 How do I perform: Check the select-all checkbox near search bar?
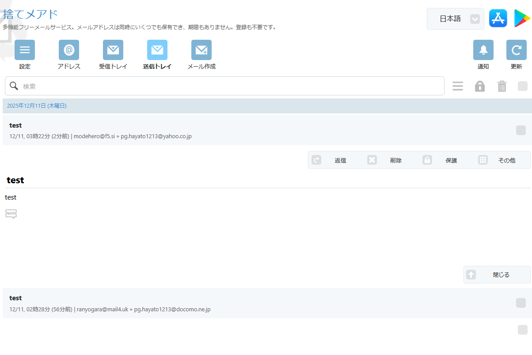523,86
